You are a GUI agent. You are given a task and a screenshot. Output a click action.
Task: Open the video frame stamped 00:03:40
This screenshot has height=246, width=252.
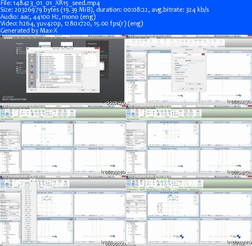[x=63, y=139]
